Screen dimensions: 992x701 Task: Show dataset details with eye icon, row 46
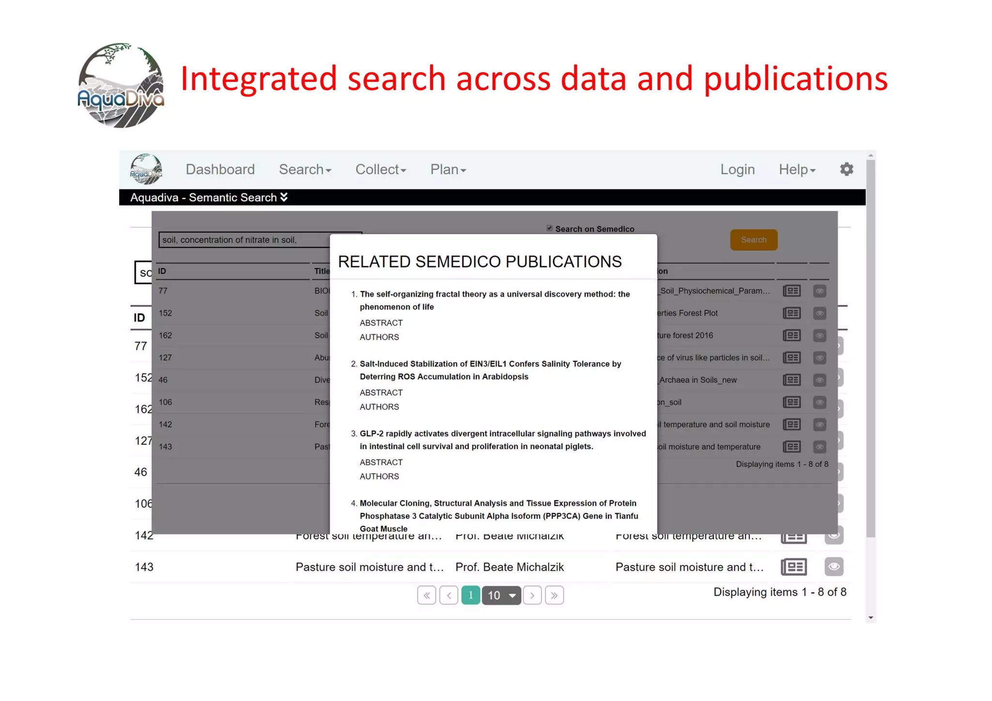820,380
